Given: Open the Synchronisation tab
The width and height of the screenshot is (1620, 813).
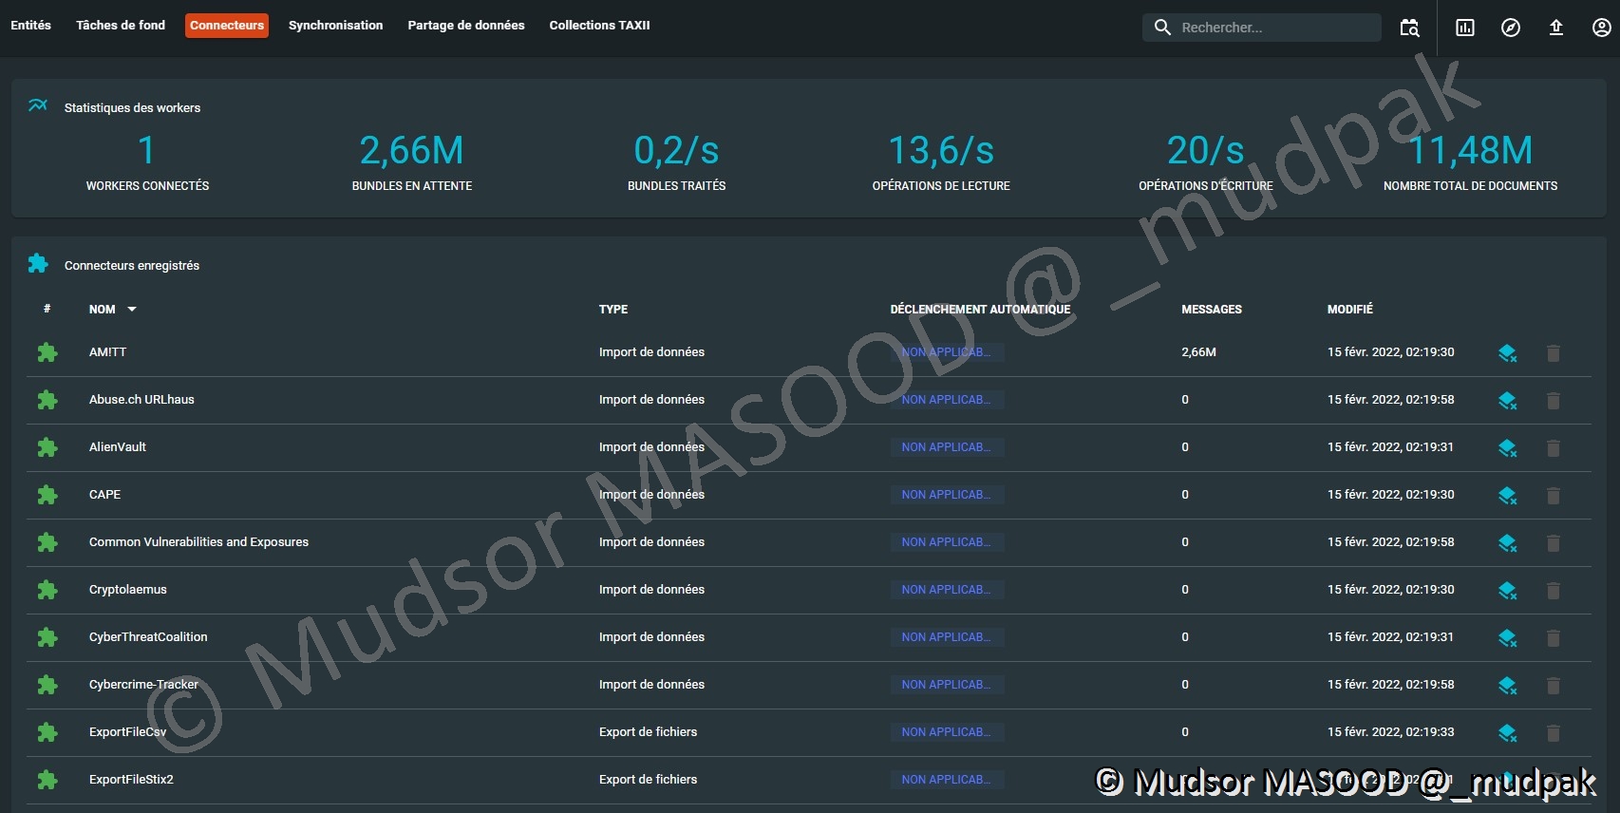Looking at the screenshot, I should point(335,26).
